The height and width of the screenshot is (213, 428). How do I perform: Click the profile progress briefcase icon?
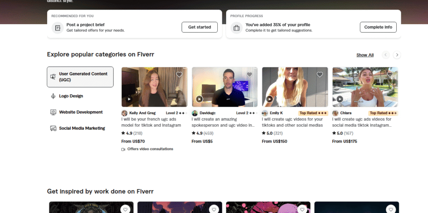pos(237,28)
